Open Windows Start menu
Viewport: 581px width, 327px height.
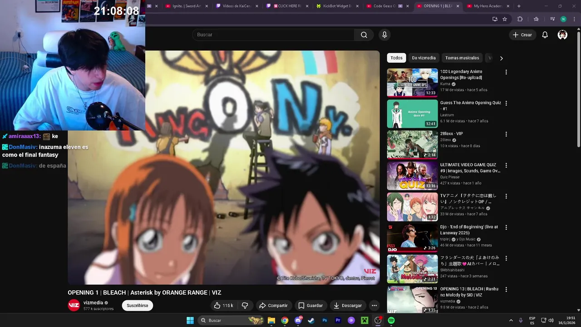pyautogui.click(x=190, y=320)
